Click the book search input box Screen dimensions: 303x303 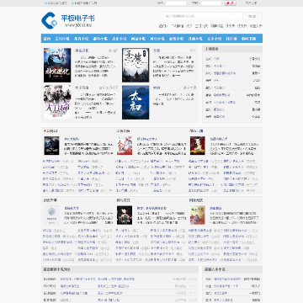coord(203,16)
